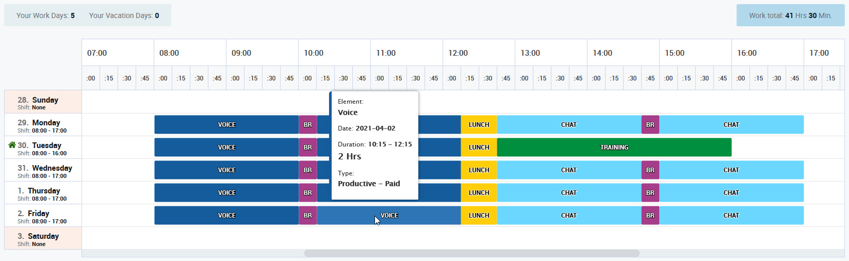Click Wednesday's first CHAT block after lunch
This screenshot has width=849, height=261.
pos(568,170)
